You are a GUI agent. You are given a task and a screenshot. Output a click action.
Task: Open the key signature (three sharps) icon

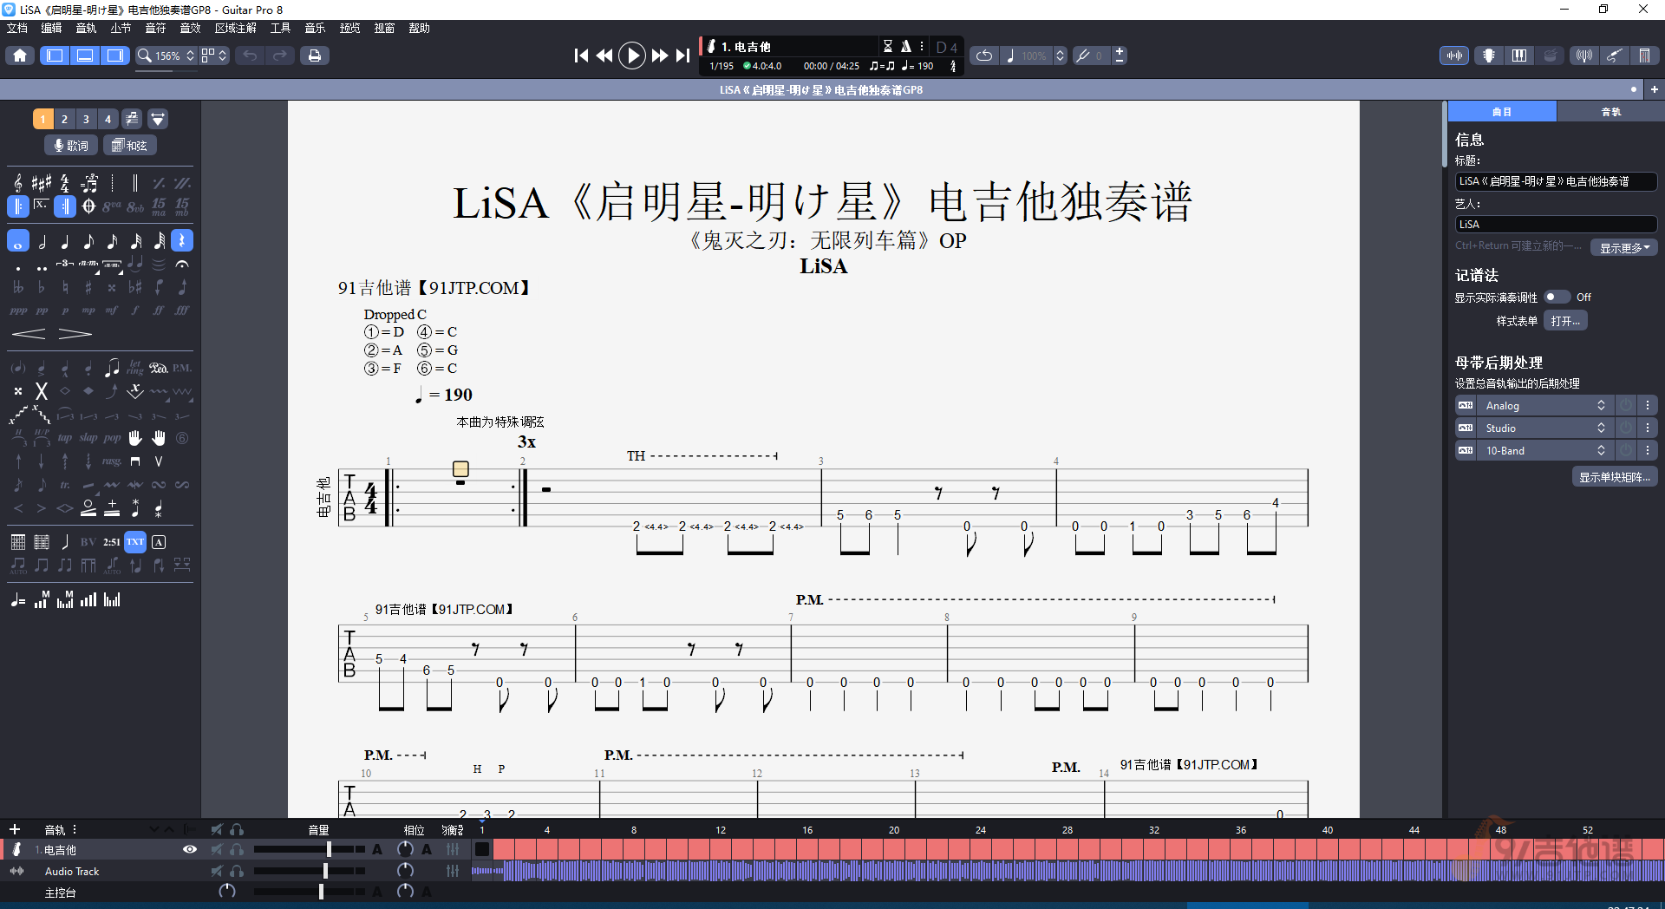(42, 183)
